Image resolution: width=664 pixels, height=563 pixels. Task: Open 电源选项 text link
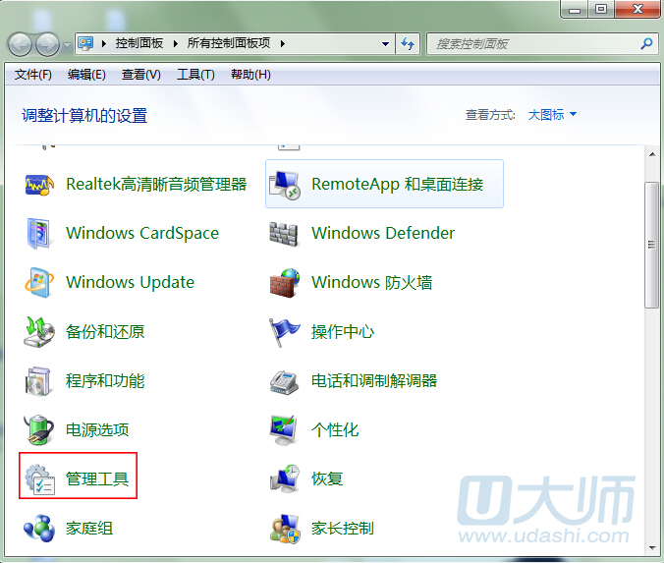coord(97,430)
